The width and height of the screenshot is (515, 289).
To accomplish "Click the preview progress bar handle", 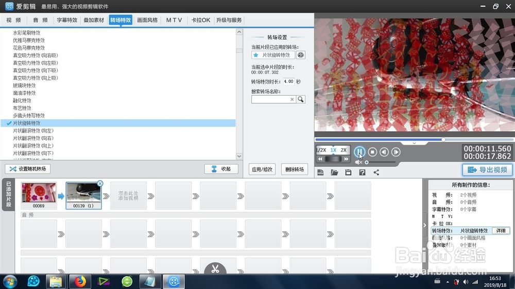I will coord(443,140).
